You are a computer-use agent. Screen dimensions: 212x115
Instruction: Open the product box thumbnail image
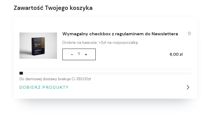tap(38, 45)
